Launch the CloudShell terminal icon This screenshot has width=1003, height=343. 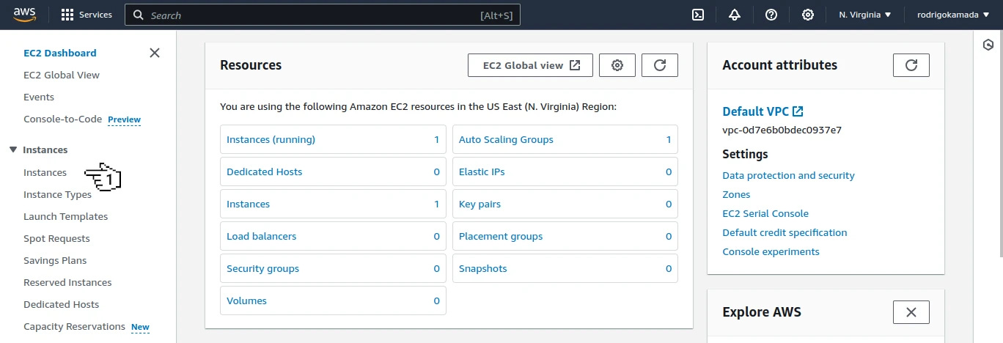tap(699, 15)
